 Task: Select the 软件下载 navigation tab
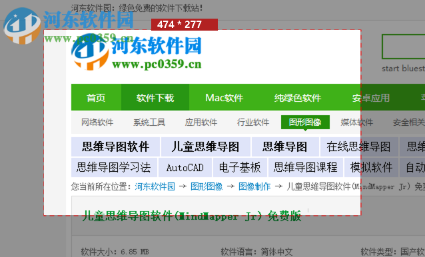tap(155, 97)
